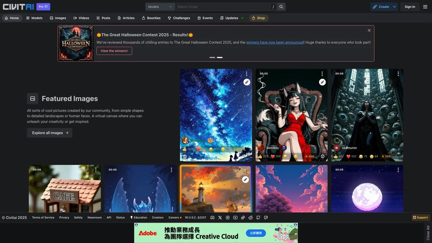Image resolution: width=432 pixels, height=243 pixels.
Task: Click the search magnifier button
Action: 281,7
